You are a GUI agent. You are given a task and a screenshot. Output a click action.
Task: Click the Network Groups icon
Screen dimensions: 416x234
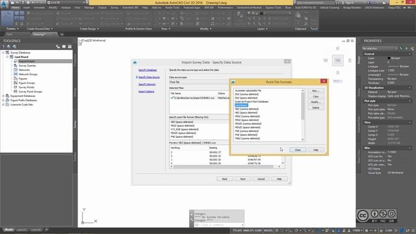coord(16,74)
